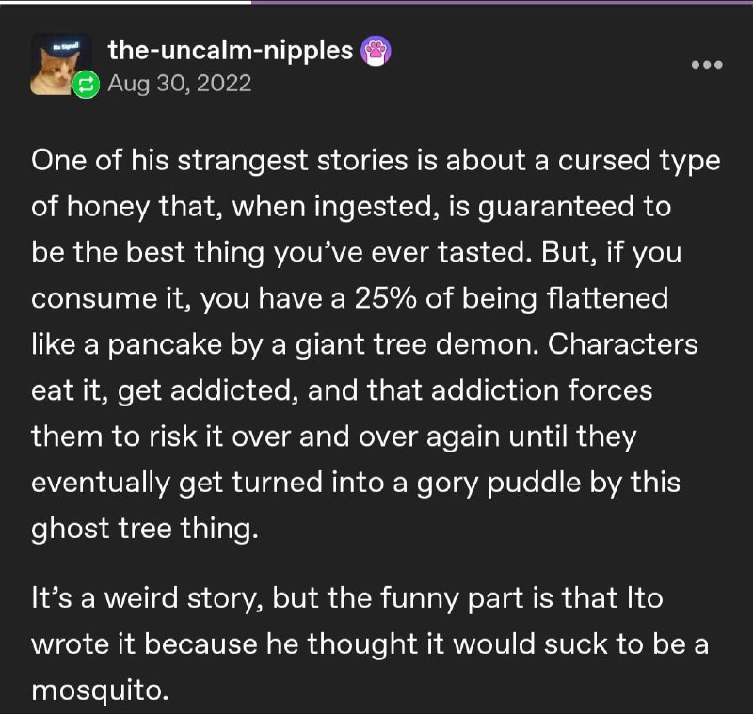Screen dimensions: 753x714
Task: Open the Aug 30, 2022 post permalink
Action: click(180, 84)
